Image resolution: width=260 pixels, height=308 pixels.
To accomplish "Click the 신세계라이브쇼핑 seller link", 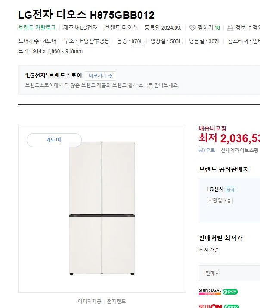I will pos(239,150).
